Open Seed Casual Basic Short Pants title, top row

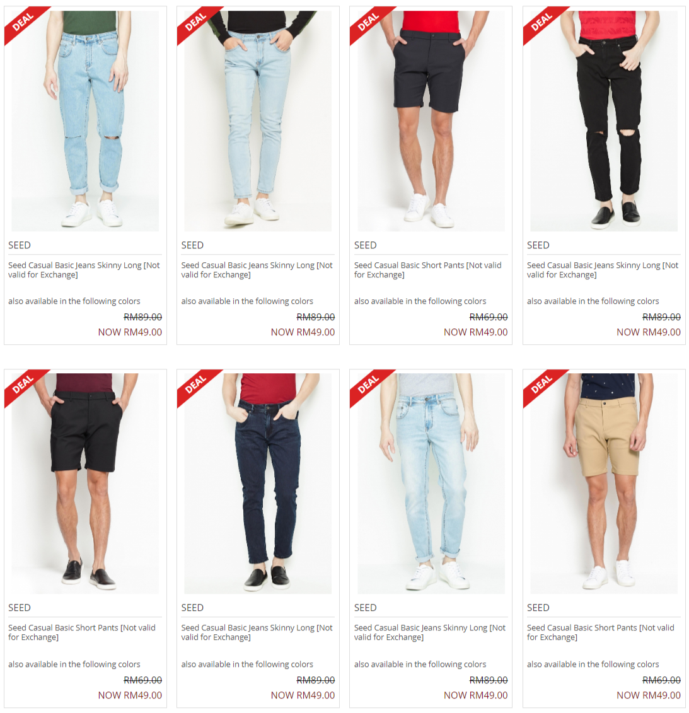point(427,270)
